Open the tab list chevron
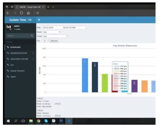 [x=53, y=7]
